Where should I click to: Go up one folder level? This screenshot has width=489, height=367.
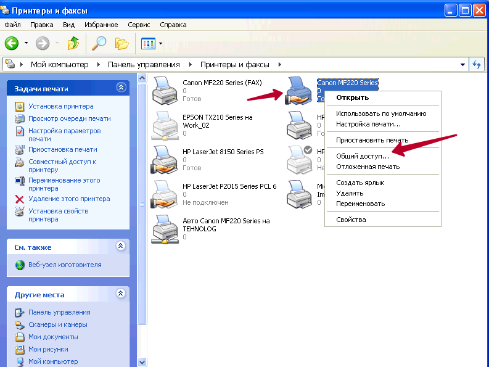[73, 43]
